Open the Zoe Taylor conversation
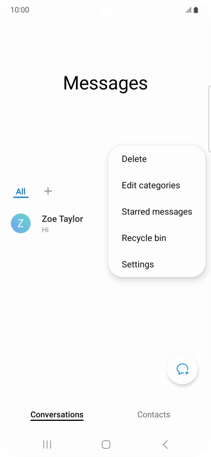 (58, 224)
